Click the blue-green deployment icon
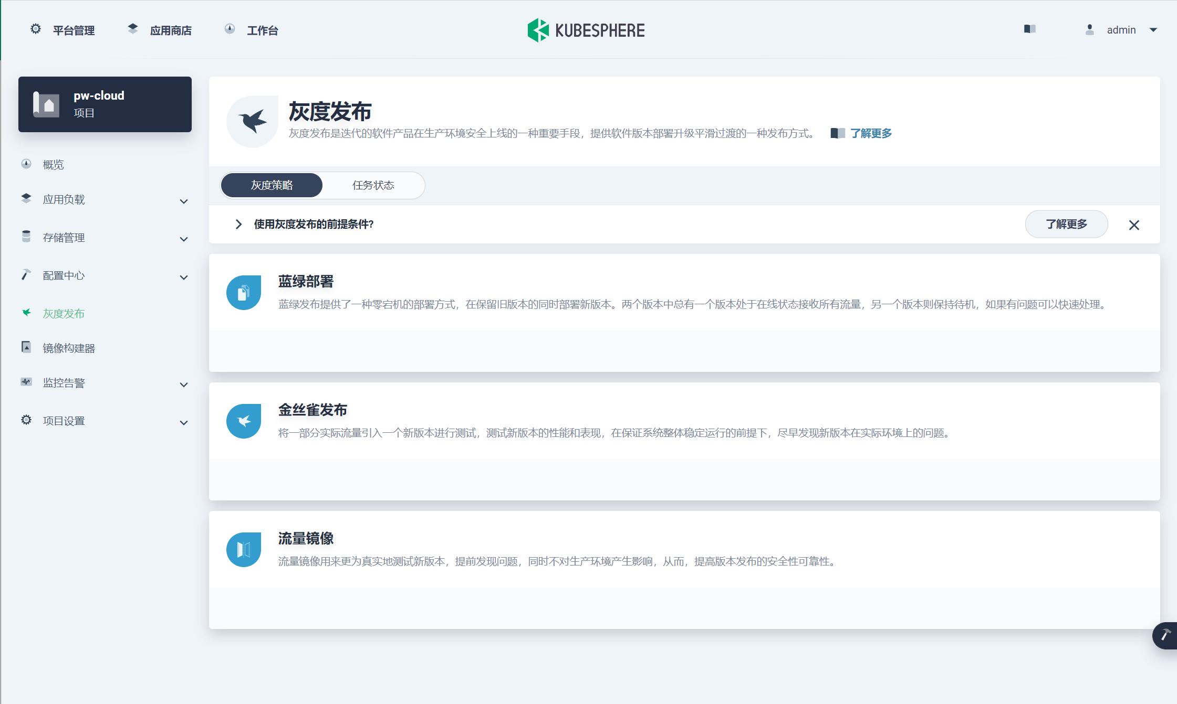The height and width of the screenshot is (704, 1177). tap(244, 293)
